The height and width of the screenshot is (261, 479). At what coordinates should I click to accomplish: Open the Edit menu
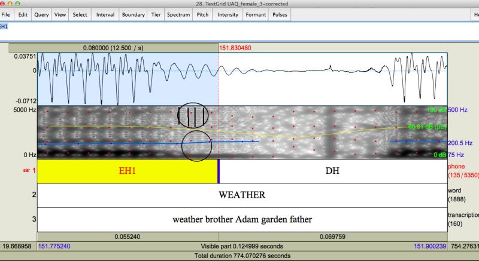[x=23, y=14]
